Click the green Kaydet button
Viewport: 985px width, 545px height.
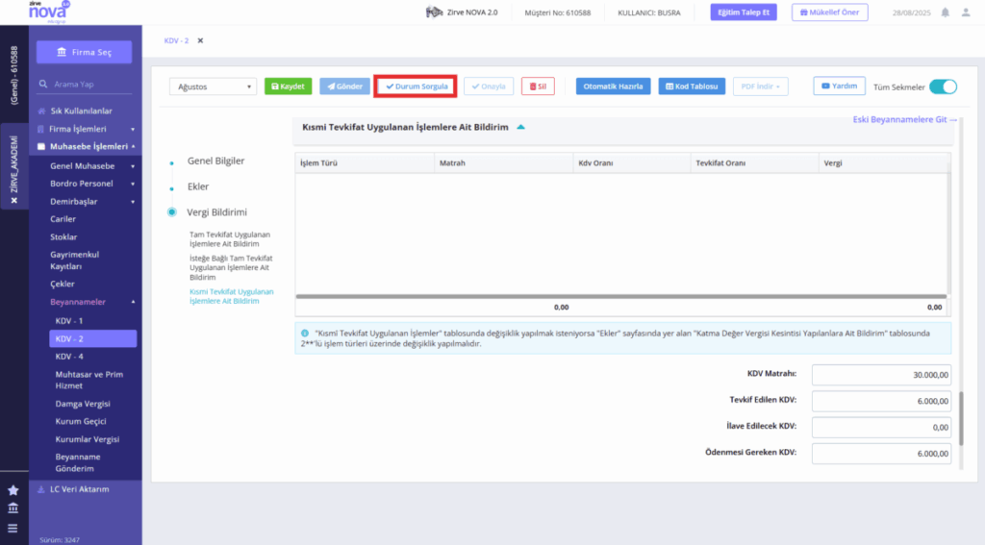click(x=288, y=87)
